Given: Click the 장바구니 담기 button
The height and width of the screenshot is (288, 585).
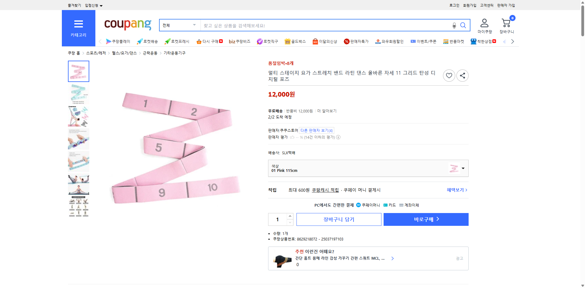Looking at the screenshot, I should [x=339, y=219].
